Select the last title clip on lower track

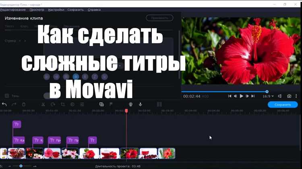93,140
